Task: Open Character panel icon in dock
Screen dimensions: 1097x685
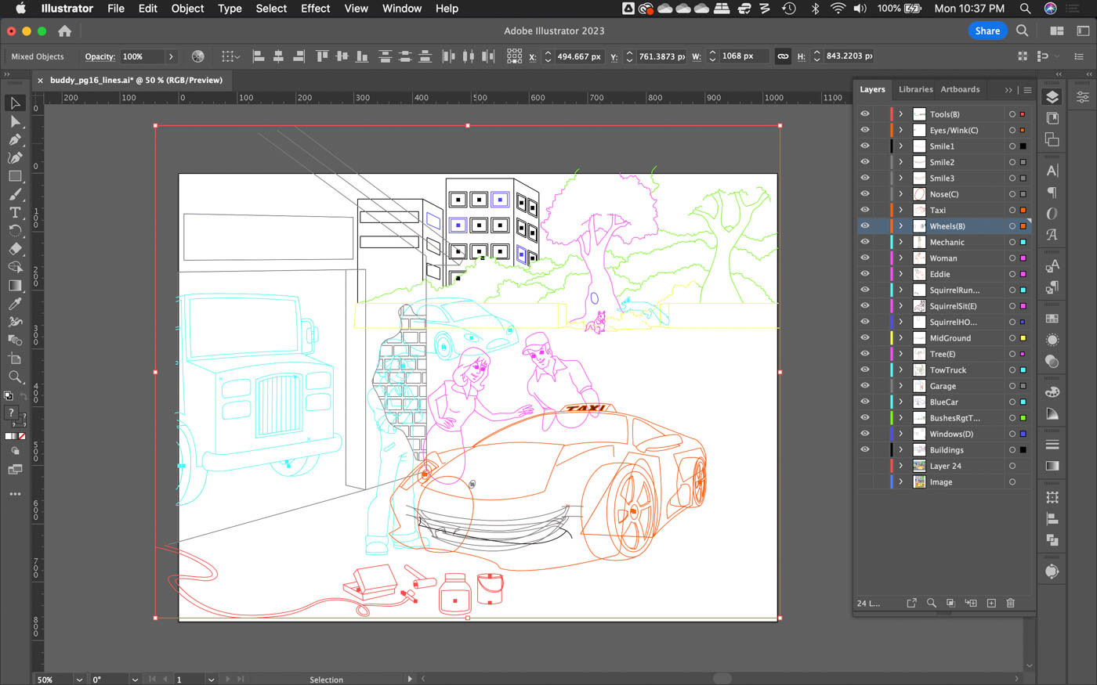Action: pos(1052,171)
